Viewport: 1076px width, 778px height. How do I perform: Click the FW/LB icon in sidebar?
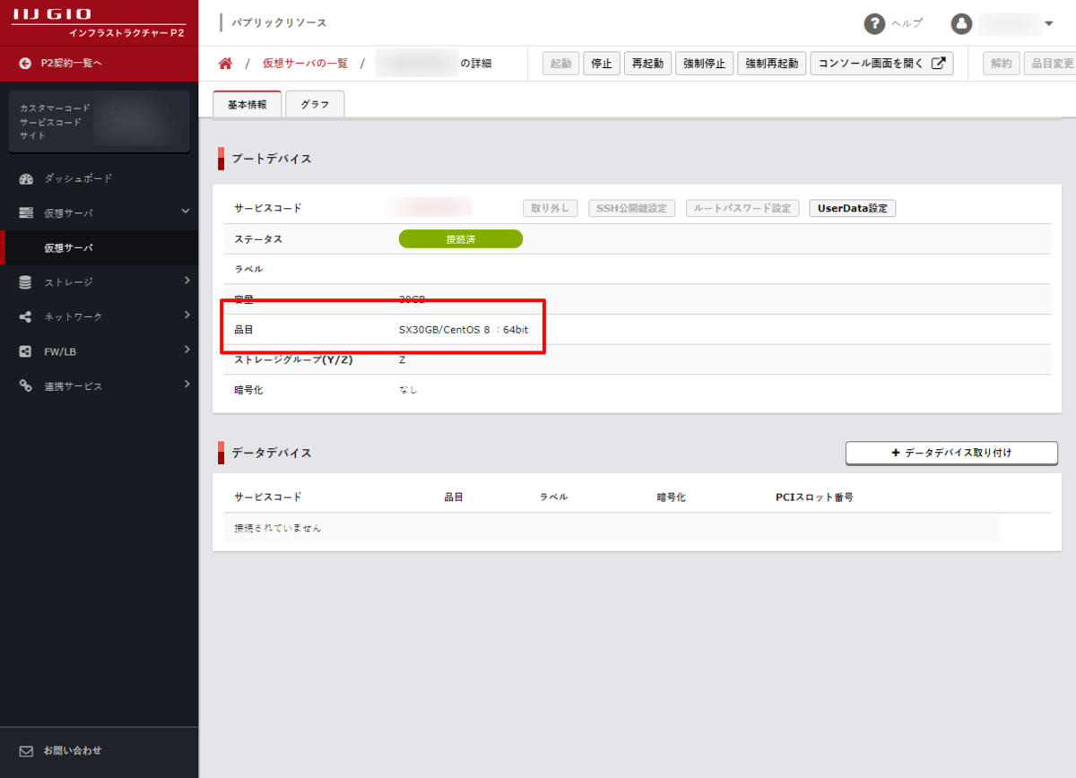(26, 351)
